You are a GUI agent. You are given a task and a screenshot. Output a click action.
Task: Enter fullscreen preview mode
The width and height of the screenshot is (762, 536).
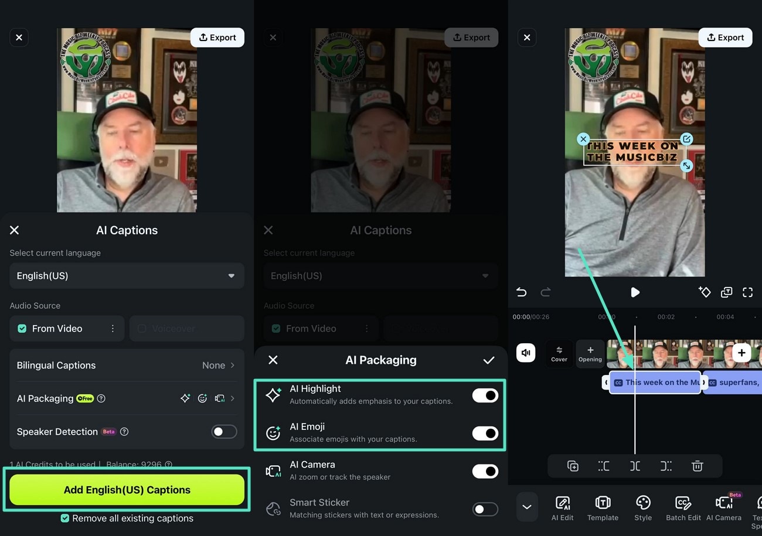tap(748, 292)
